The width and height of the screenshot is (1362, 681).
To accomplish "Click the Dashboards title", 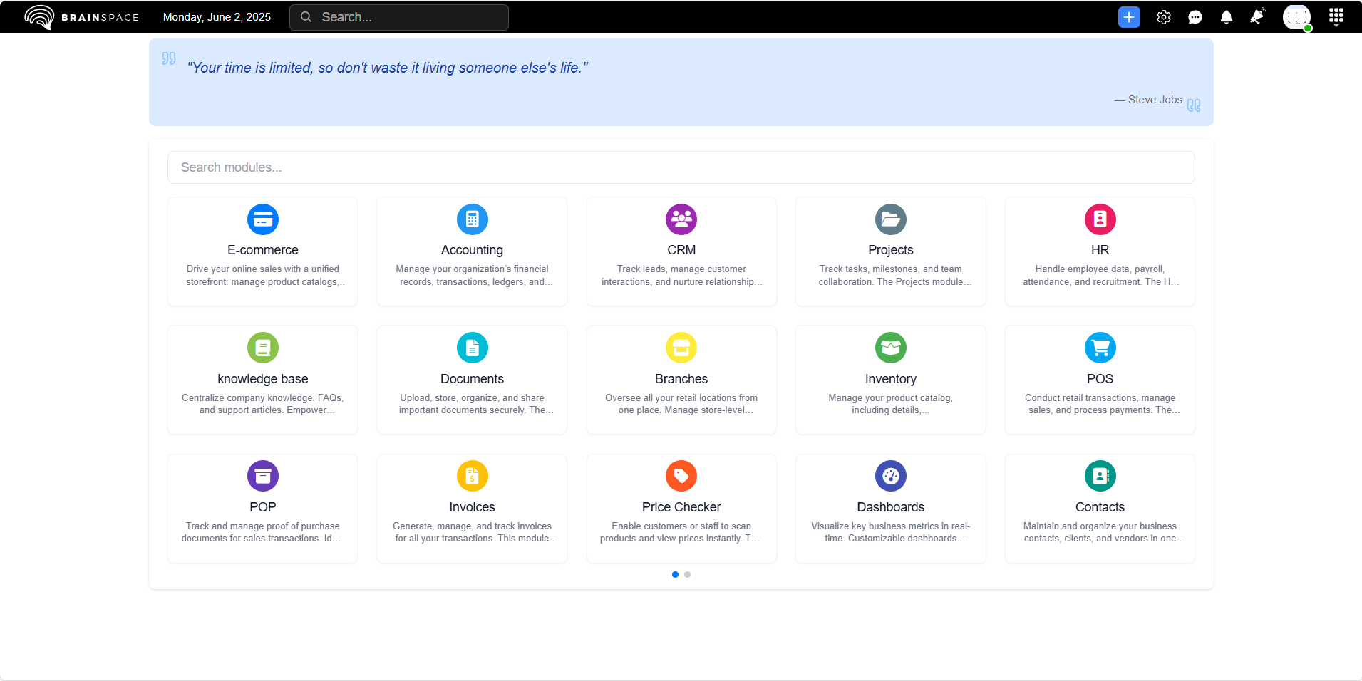I will click(x=891, y=507).
